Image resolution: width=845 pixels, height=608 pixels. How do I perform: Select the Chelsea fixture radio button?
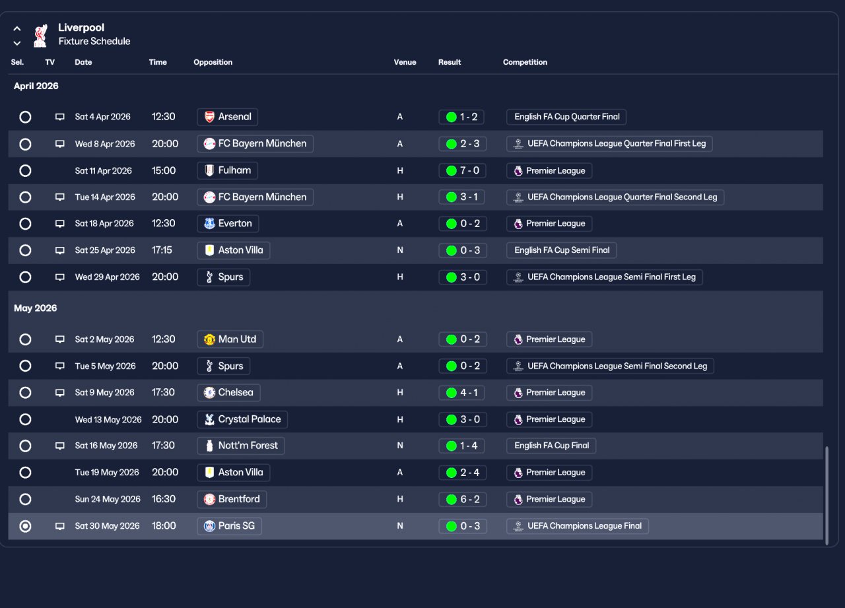[25, 393]
